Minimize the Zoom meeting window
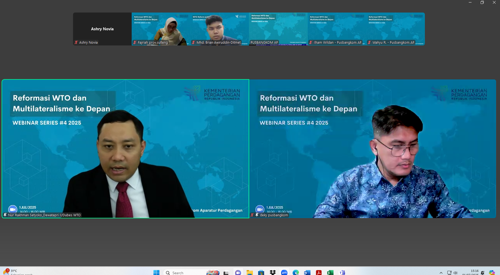 tap(470, 2)
